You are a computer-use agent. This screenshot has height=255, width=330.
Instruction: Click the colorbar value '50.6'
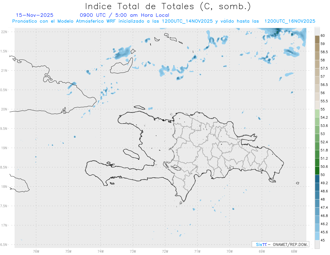pos(324,167)
